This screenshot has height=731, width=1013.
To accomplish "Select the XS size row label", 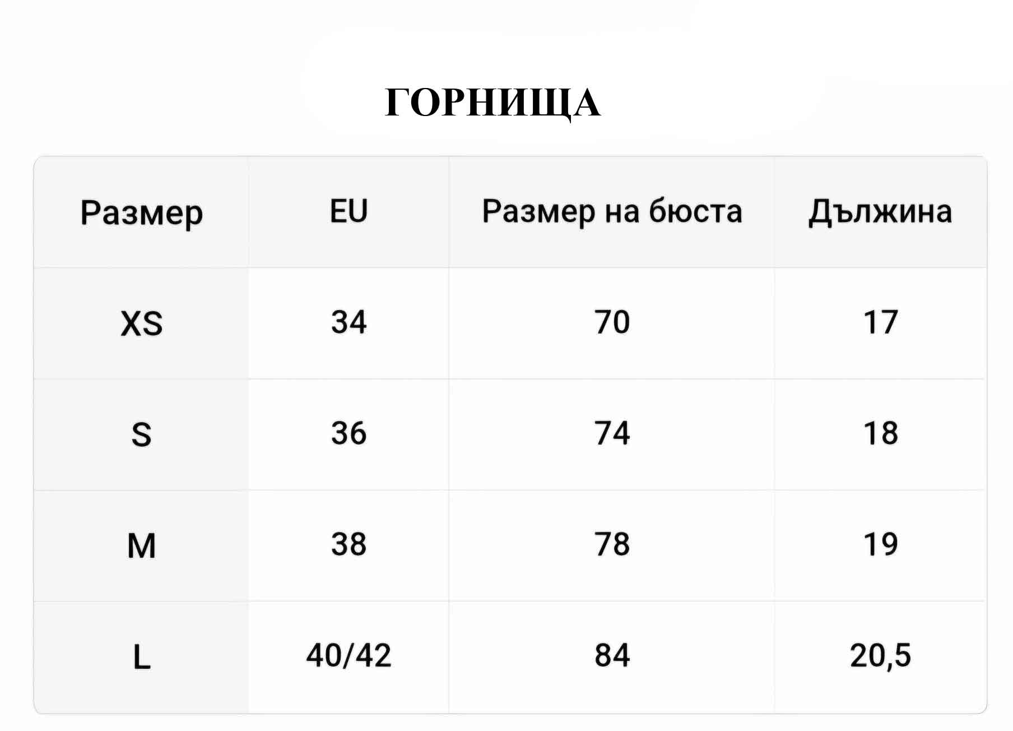I will [x=141, y=323].
